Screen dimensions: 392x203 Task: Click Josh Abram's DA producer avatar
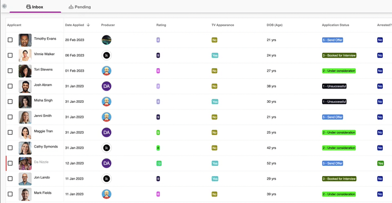coord(107,86)
